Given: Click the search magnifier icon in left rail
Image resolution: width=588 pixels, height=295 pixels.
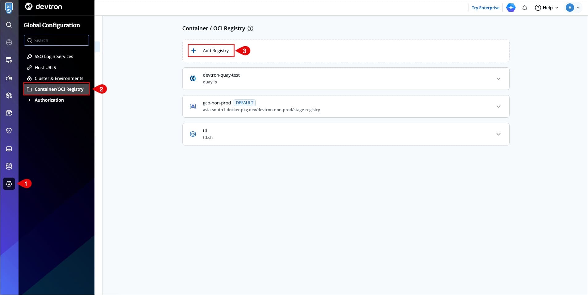Looking at the screenshot, I should 9,25.
